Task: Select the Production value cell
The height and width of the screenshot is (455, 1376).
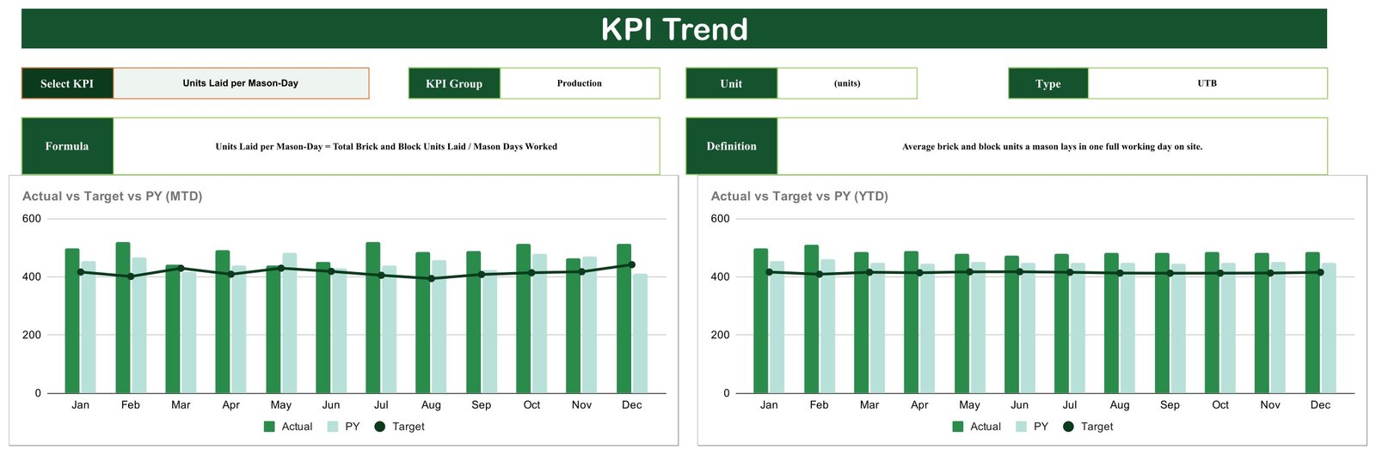Action: coord(580,83)
